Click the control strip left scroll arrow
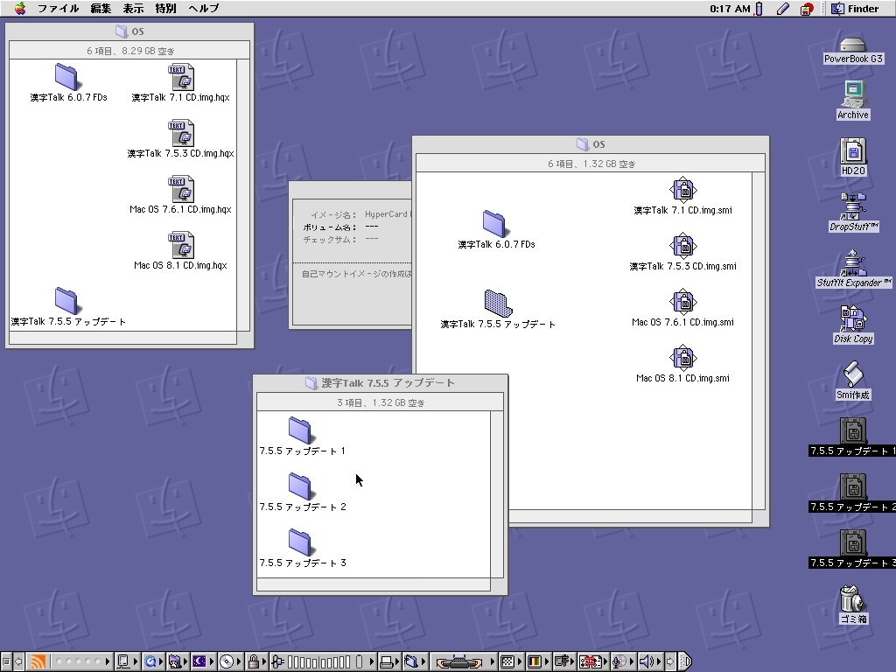896x672 pixels. point(18,661)
